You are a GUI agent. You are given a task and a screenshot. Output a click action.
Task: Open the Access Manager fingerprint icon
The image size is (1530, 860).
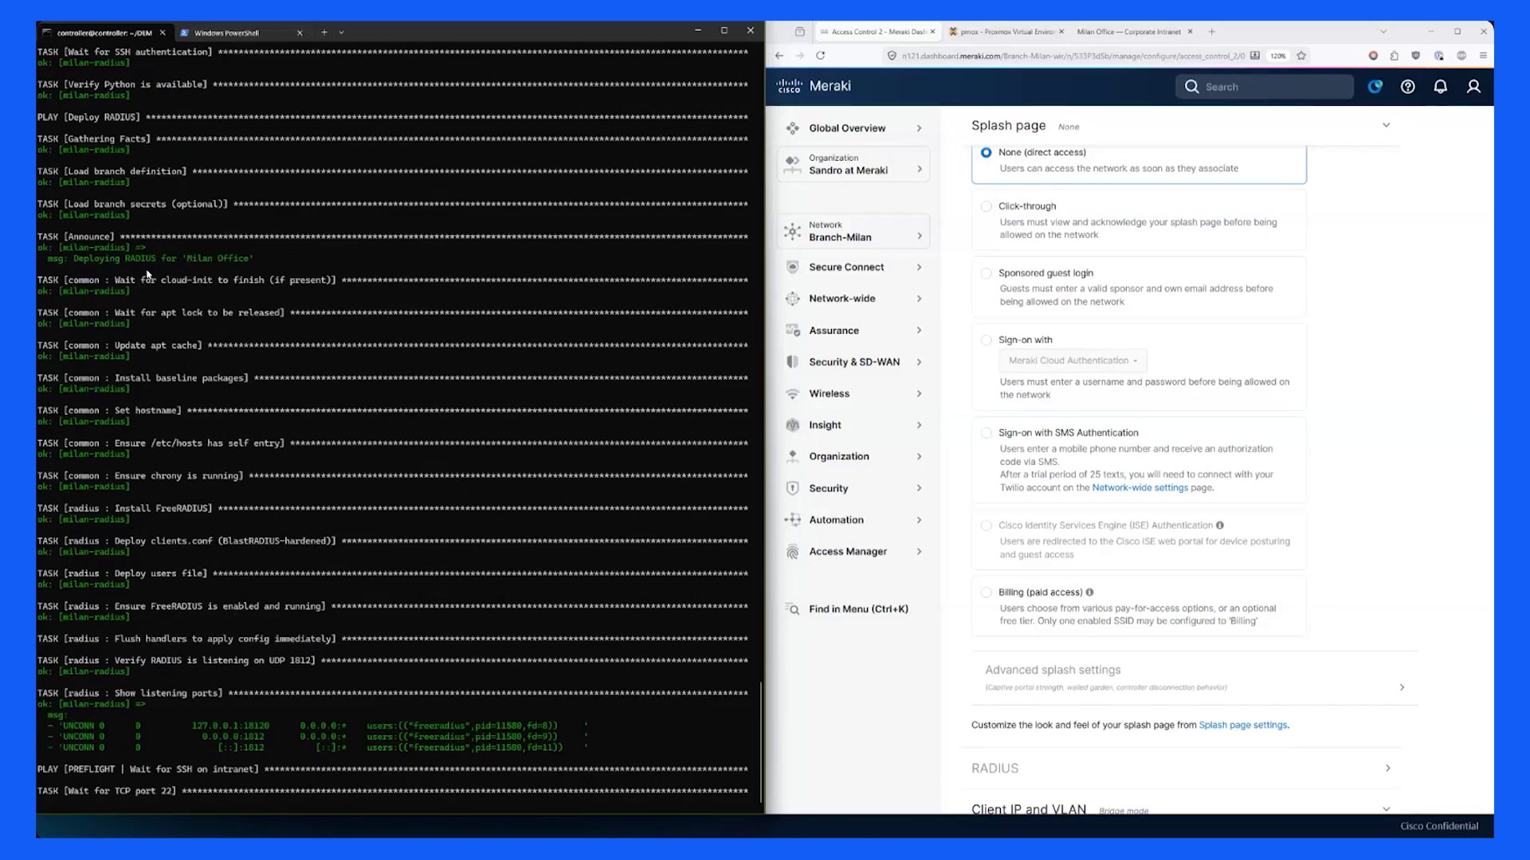(792, 552)
